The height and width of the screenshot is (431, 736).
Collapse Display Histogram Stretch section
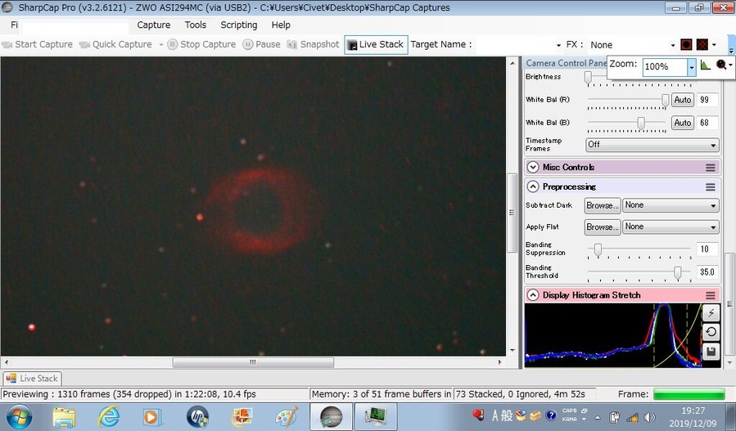(x=532, y=295)
